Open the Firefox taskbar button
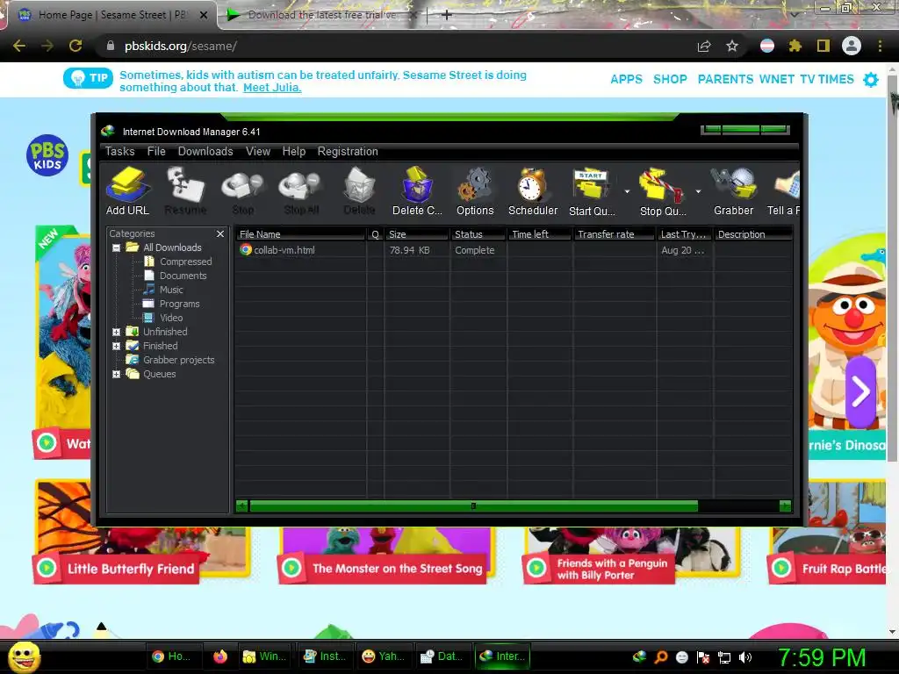Screen dimensions: 899x674 click(x=220, y=656)
